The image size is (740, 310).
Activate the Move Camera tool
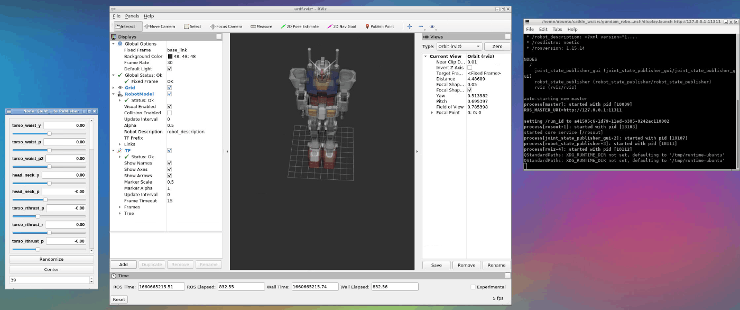(159, 26)
